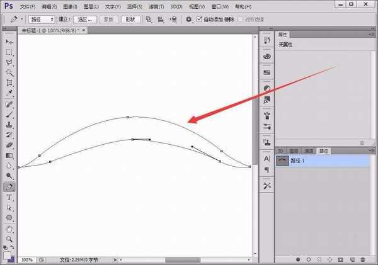Toggle the 自动添加/删除 checkbox
The height and width of the screenshot is (265, 378).
tap(200, 20)
